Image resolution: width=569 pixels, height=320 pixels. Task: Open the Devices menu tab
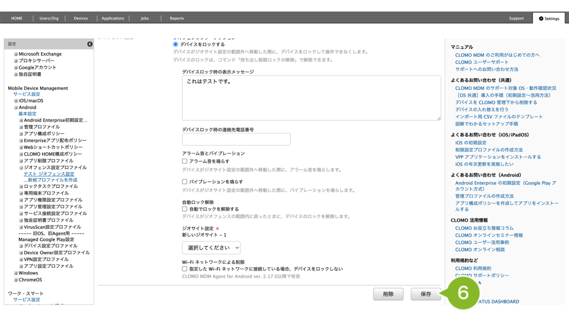81,18
